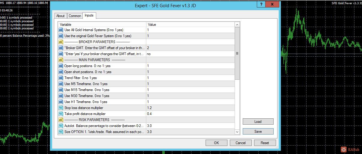
Task: Select value of Open short positions
Action: click(190, 72)
